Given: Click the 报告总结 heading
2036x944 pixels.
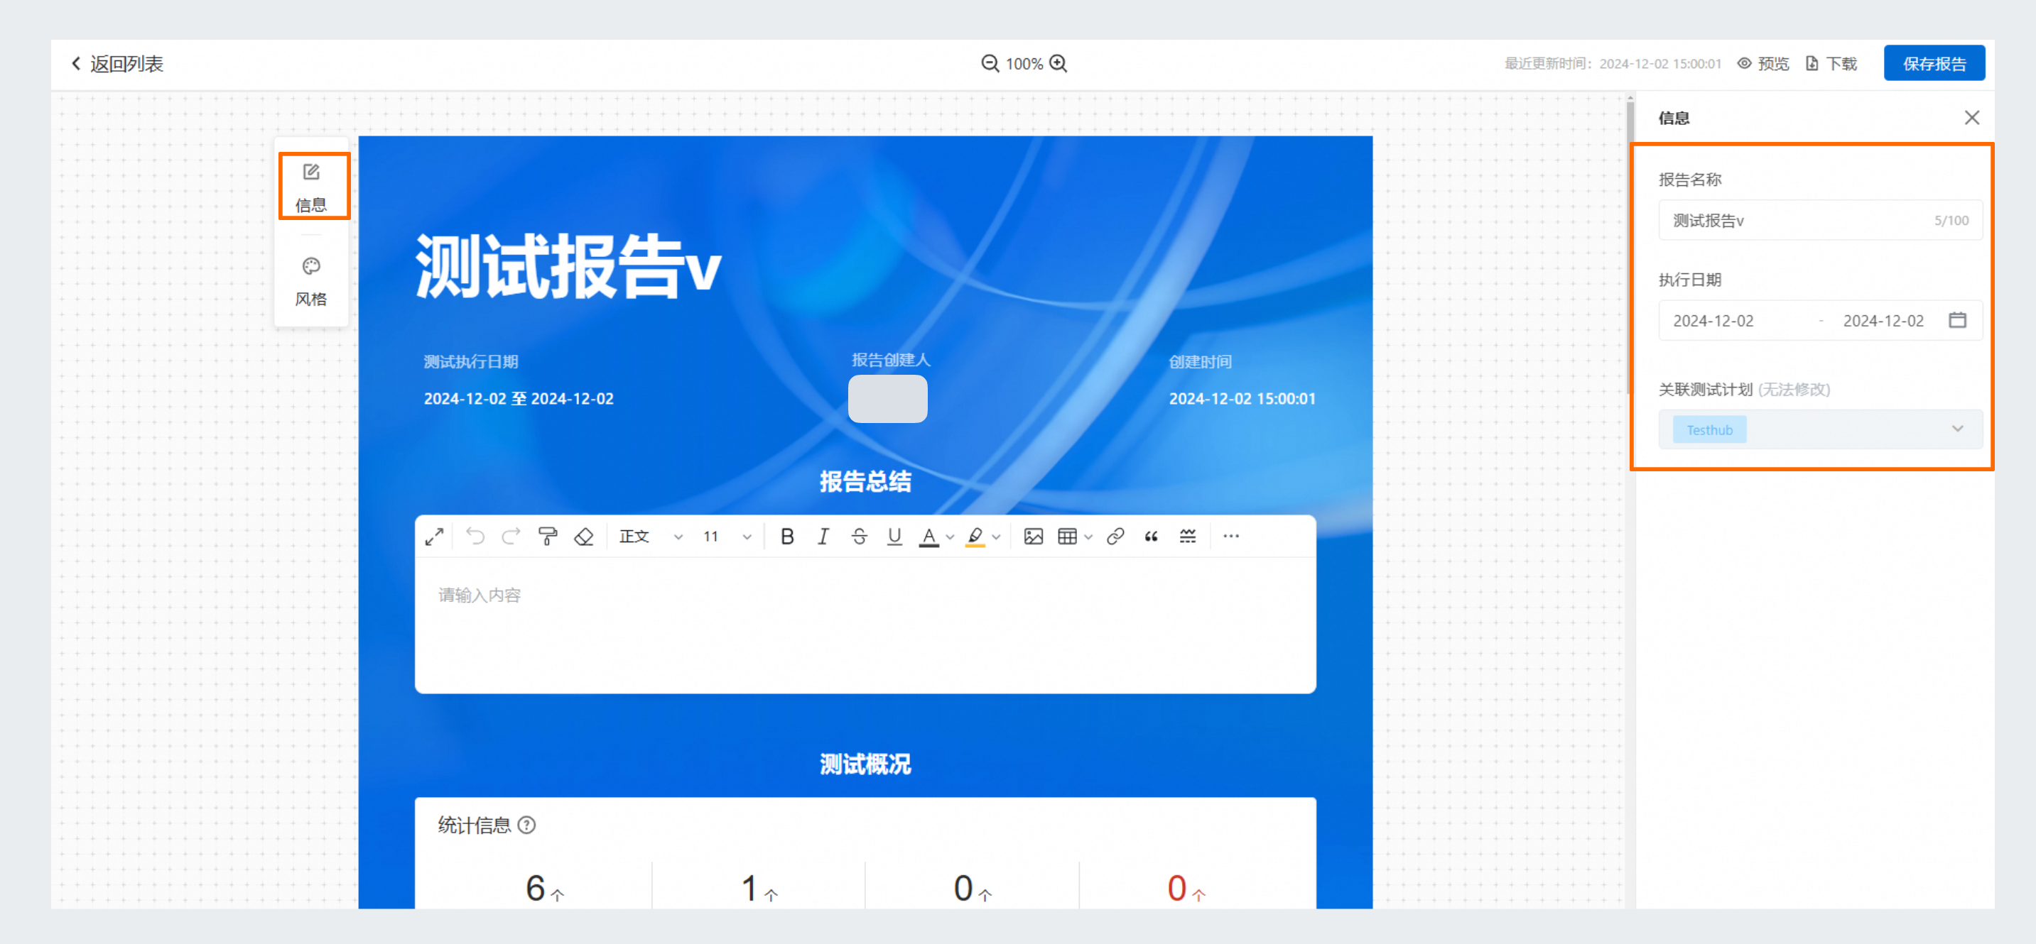Looking at the screenshot, I should 865,481.
